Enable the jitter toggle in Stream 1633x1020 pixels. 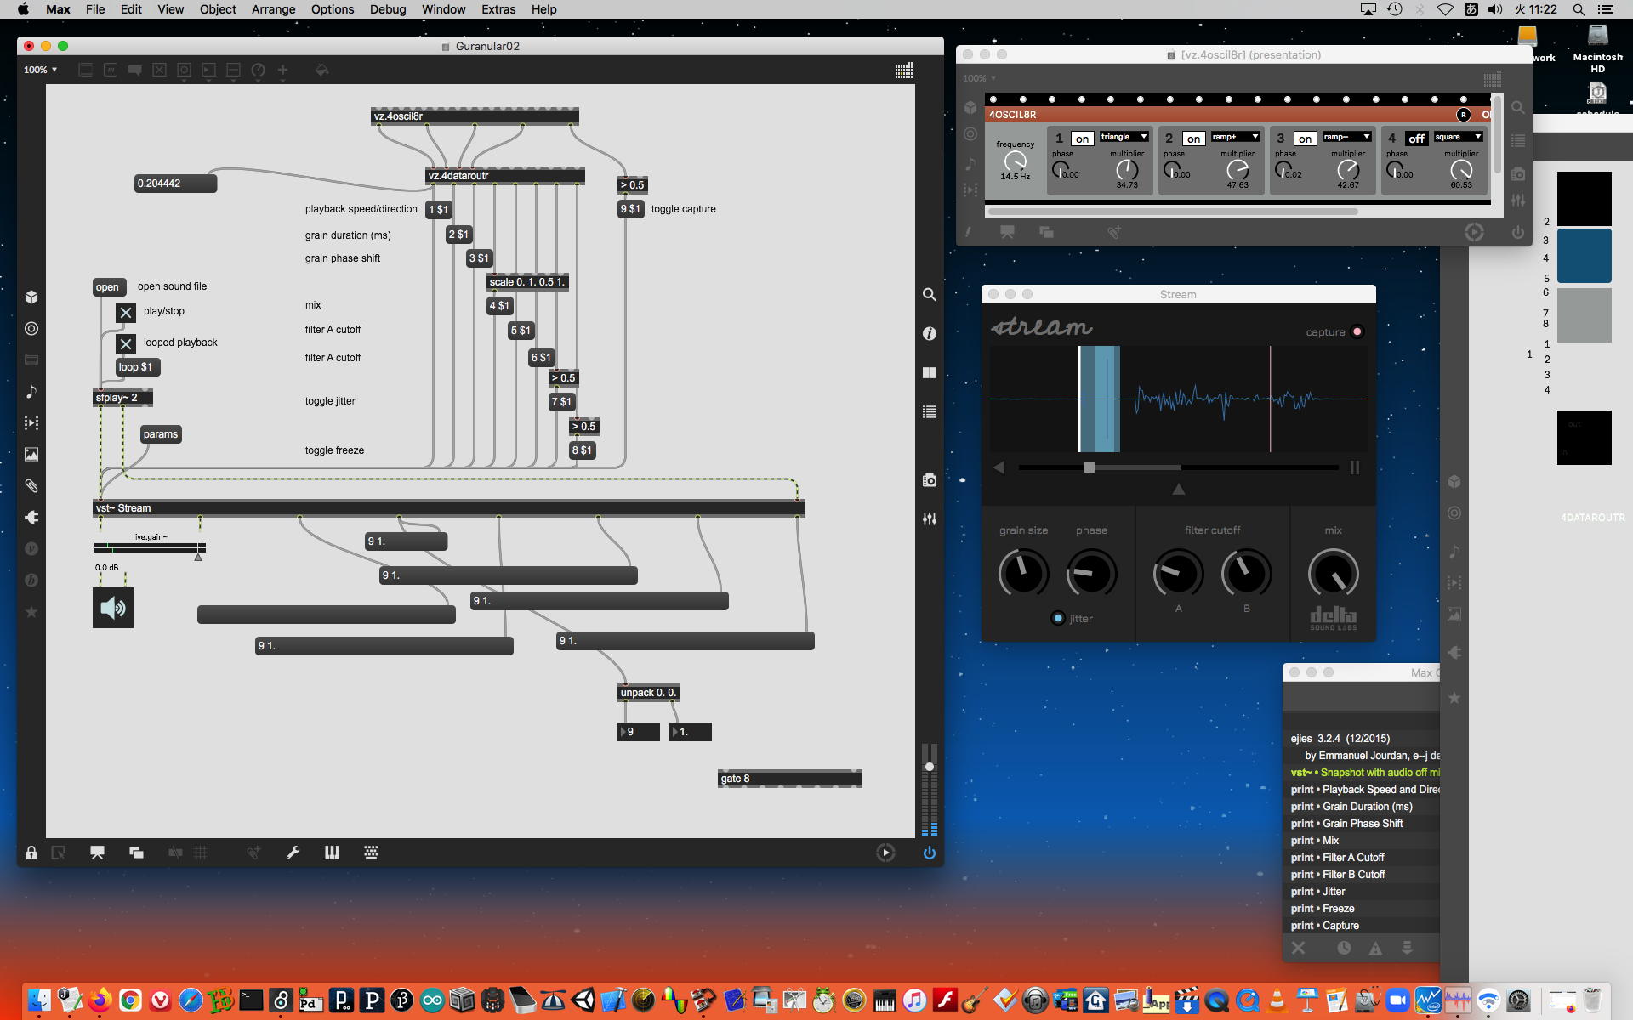1057,618
